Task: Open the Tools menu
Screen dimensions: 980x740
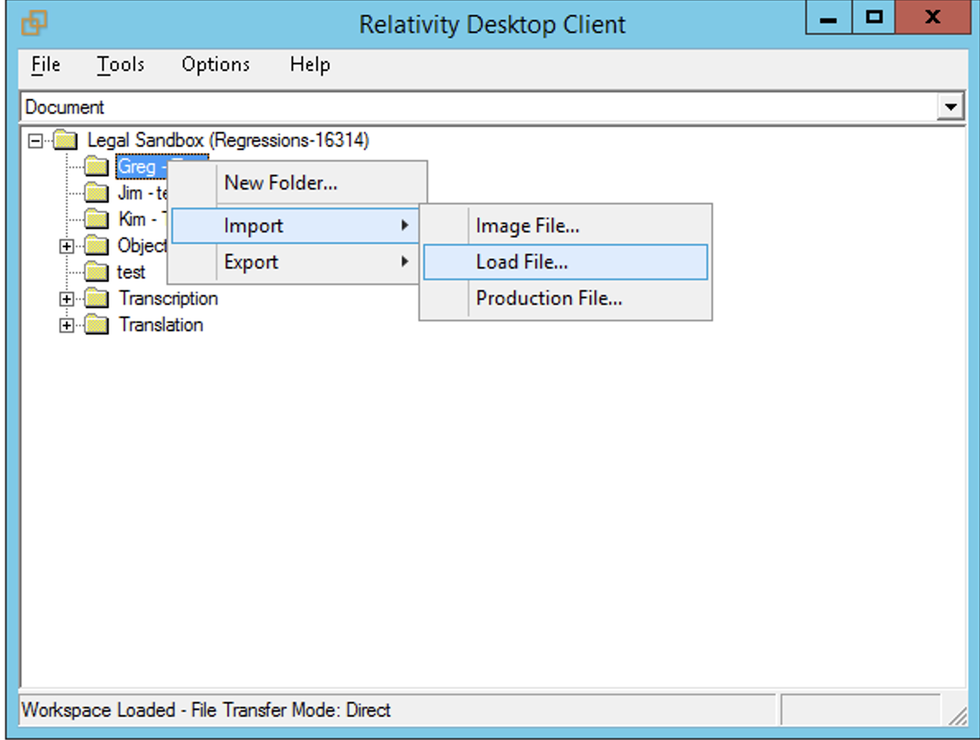Action: point(120,64)
